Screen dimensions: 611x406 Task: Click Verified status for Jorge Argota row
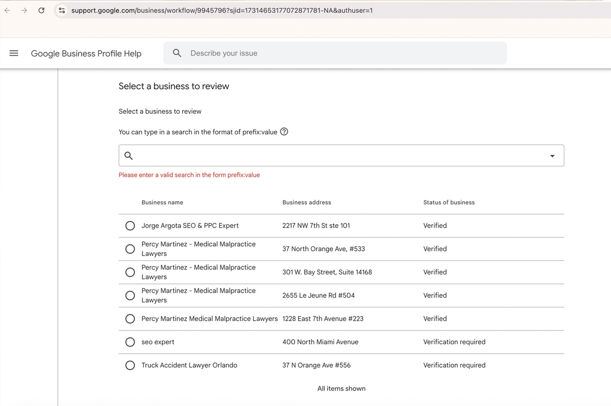coord(435,226)
